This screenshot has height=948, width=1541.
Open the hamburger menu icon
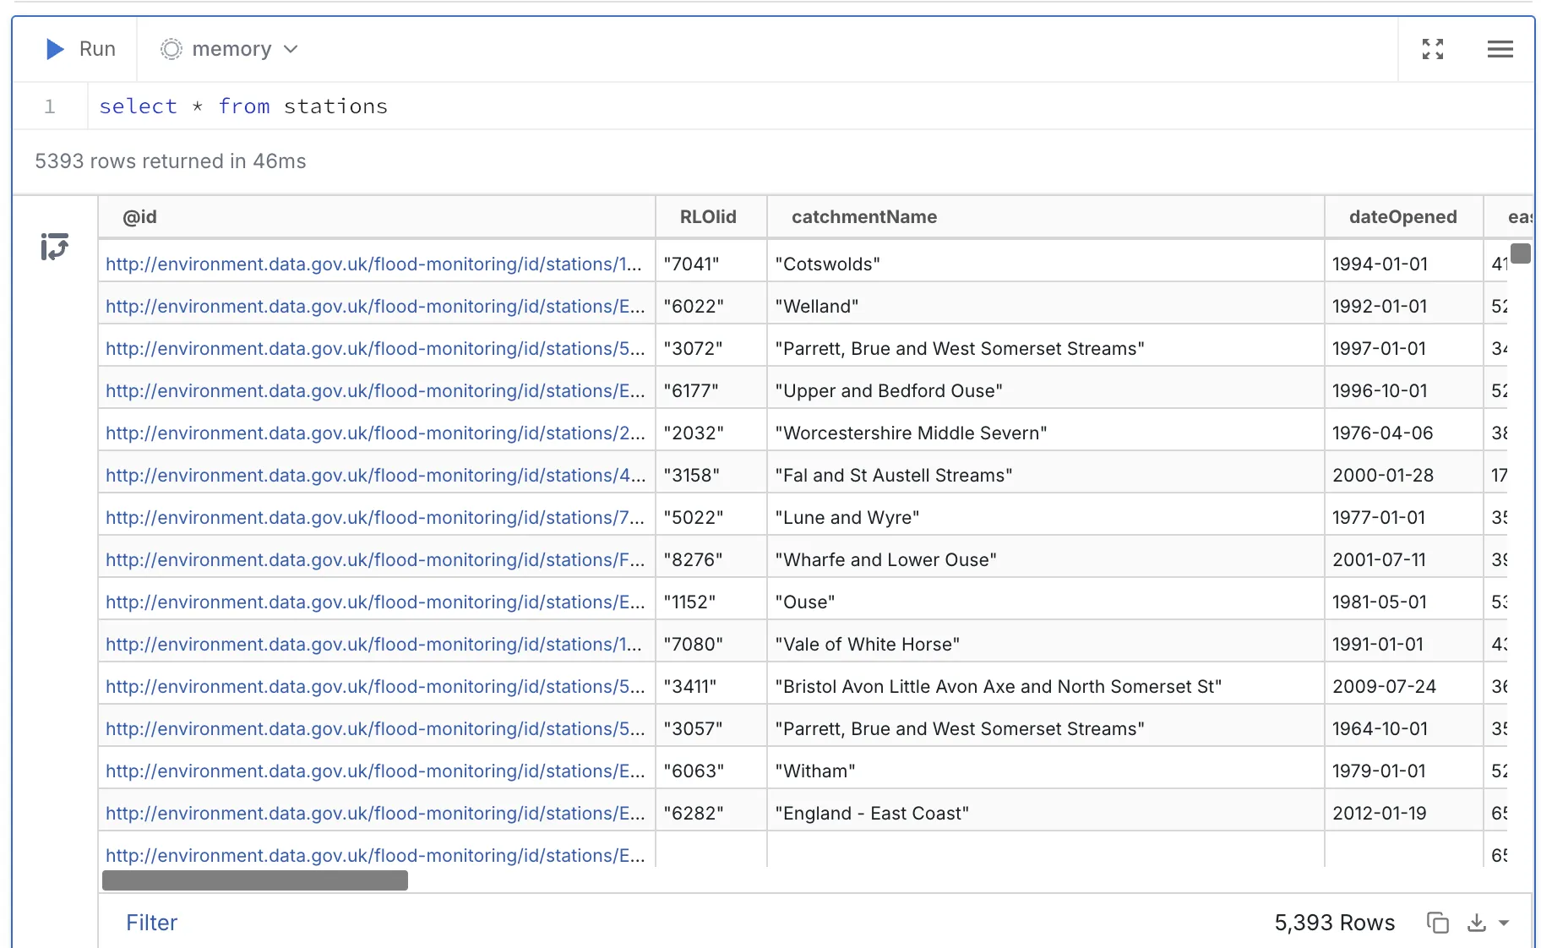1500,49
